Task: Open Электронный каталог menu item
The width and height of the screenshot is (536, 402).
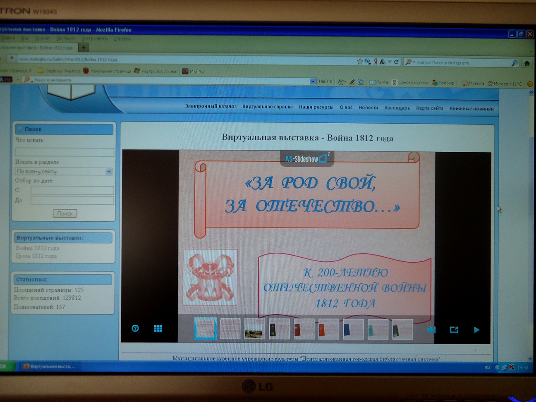Action: pos(211,106)
